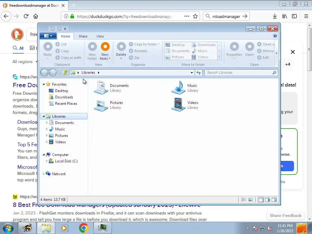312x234 pixels.
Task: Choose Pictures in Move to folder gallery
Action: coord(175,57)
